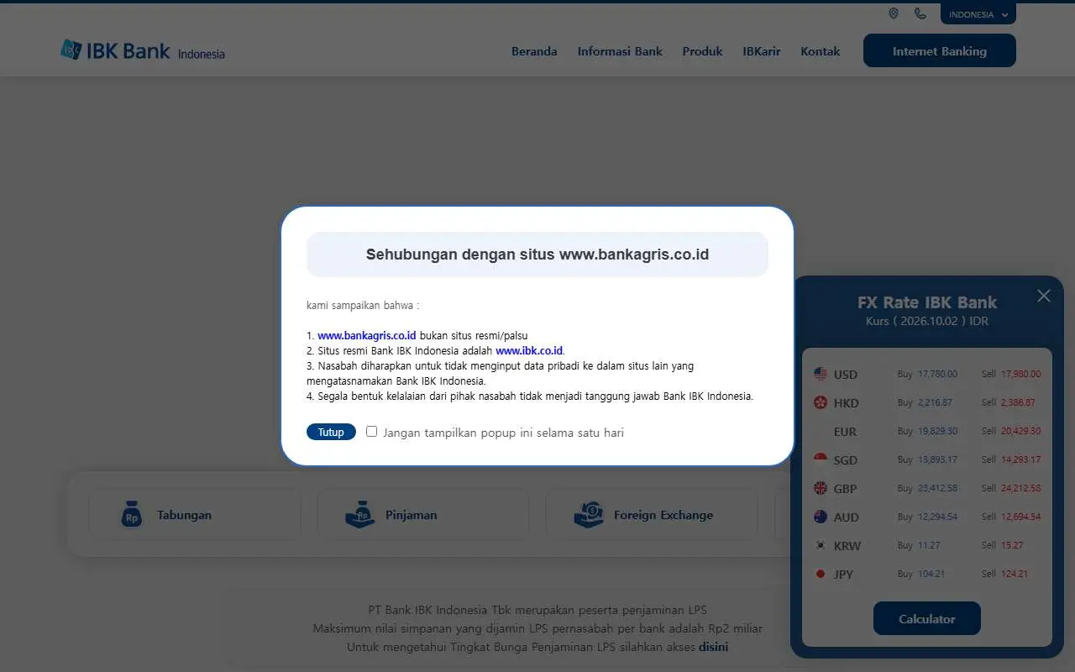
Task: Click KRW buy rate 11.27
Action: coord(929,546)
